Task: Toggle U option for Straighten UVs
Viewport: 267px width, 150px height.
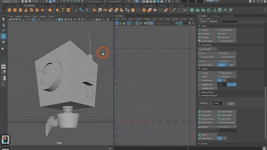Action: pos(229,85)
